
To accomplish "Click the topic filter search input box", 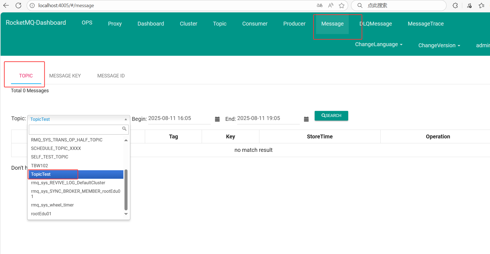I will coord(75,129).
